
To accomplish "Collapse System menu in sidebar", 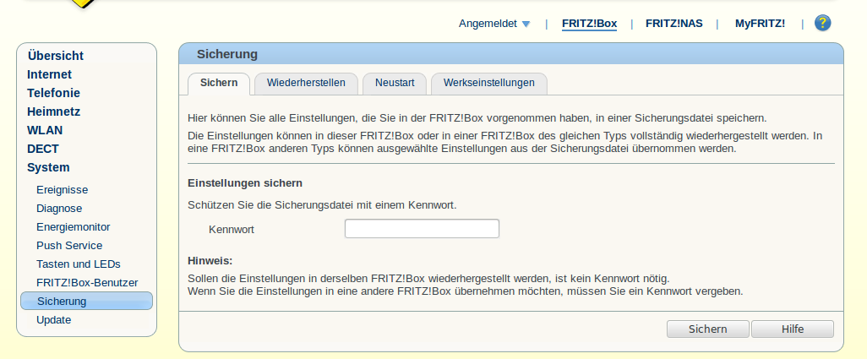I will (48, 167).
